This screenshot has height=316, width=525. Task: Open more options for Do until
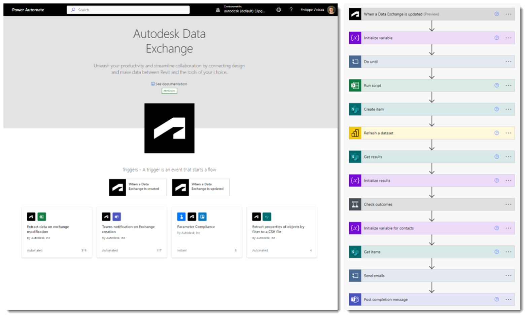(x=509, y=62)
